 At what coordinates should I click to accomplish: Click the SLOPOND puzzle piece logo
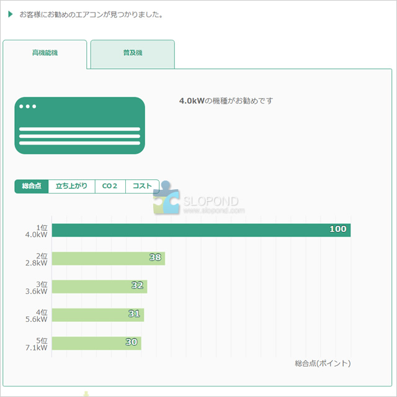tap(166, 202)
